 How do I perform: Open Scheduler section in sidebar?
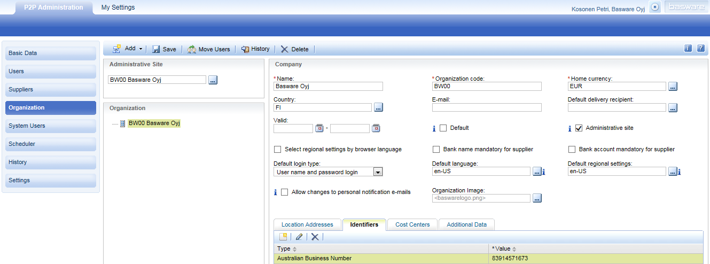click(51, 144)
